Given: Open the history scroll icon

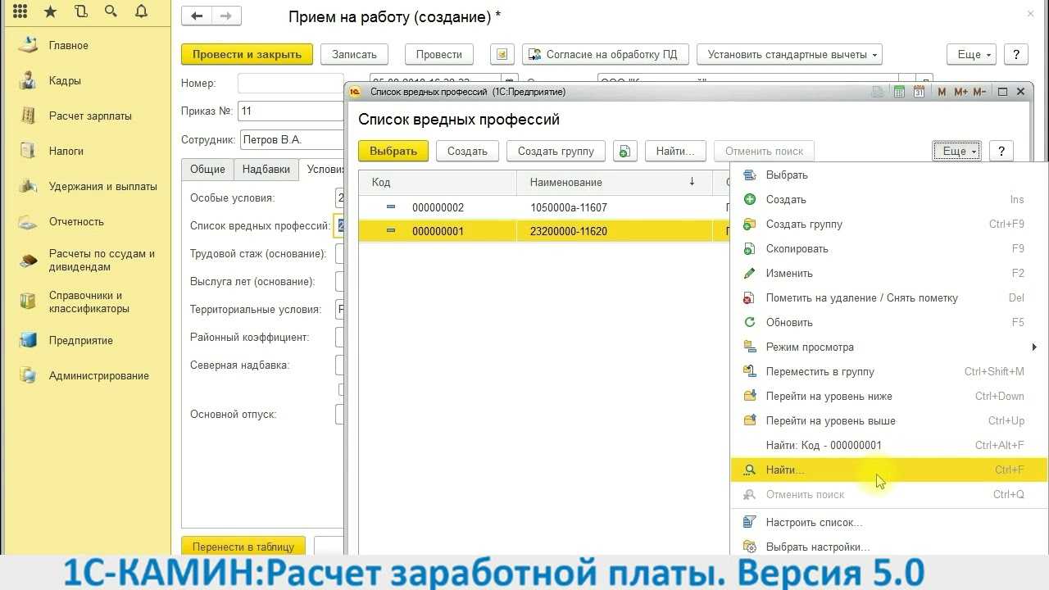Looking at the screenshot, I should (x=80, y=11).
